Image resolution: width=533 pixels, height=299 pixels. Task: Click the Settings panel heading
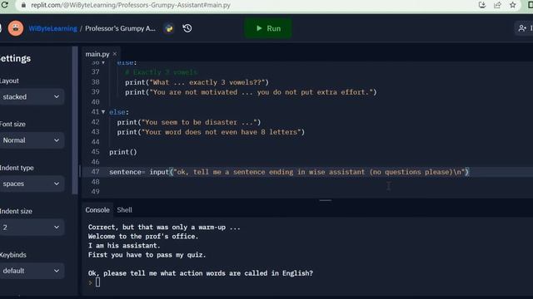(15, 59)
